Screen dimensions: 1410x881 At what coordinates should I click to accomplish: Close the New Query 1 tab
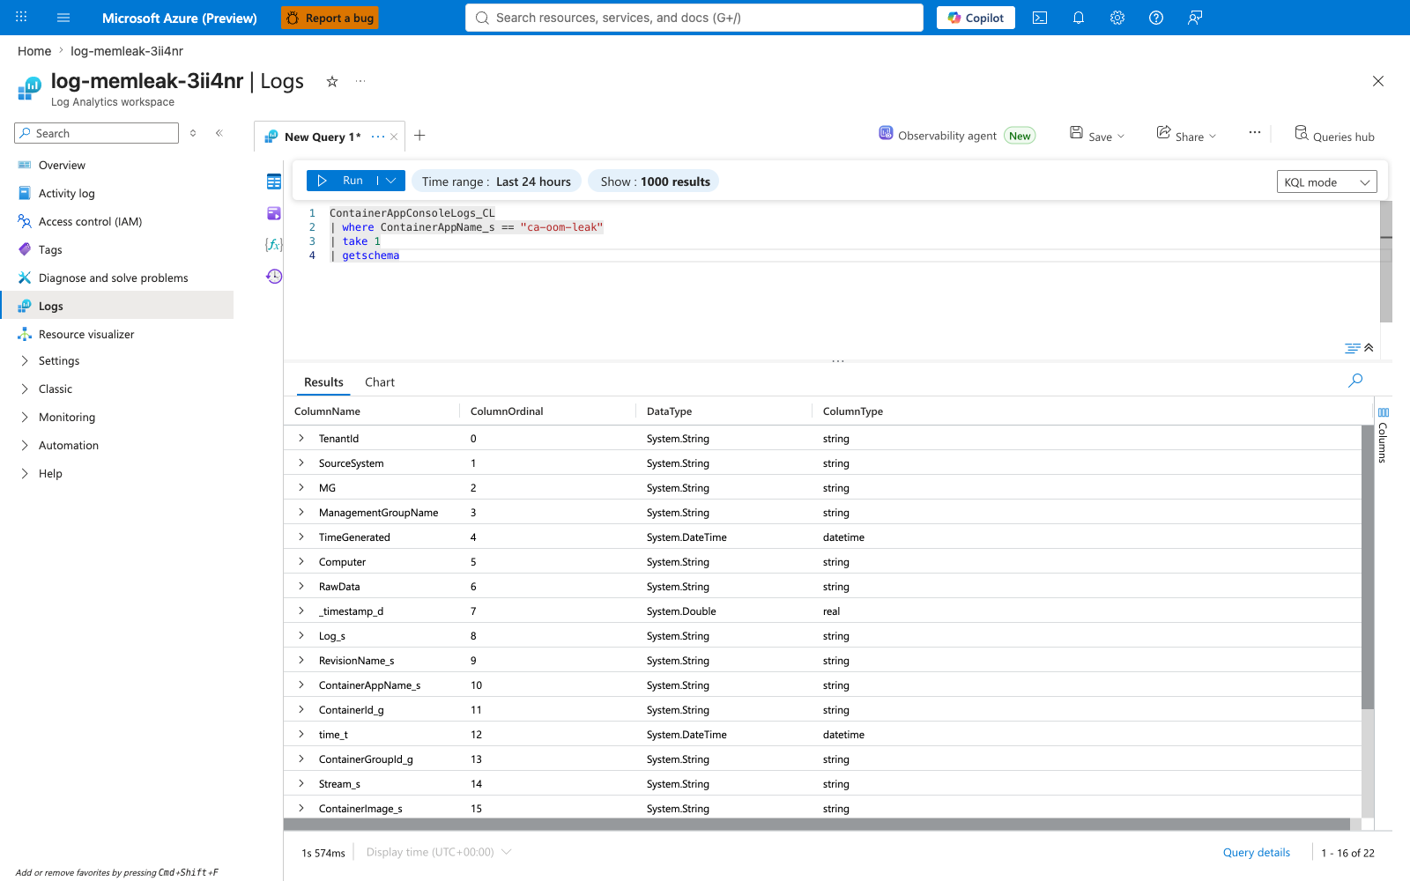point(394,137)
